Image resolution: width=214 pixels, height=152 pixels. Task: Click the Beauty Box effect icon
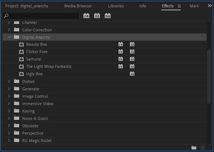coord(21,44)
